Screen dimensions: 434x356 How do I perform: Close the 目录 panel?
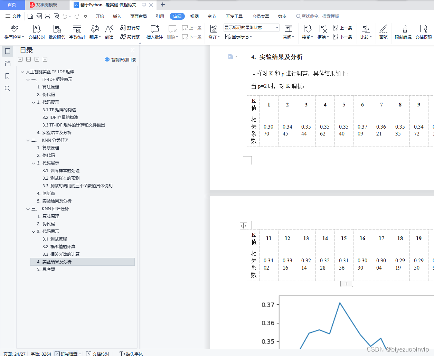(x=132, y=50)
